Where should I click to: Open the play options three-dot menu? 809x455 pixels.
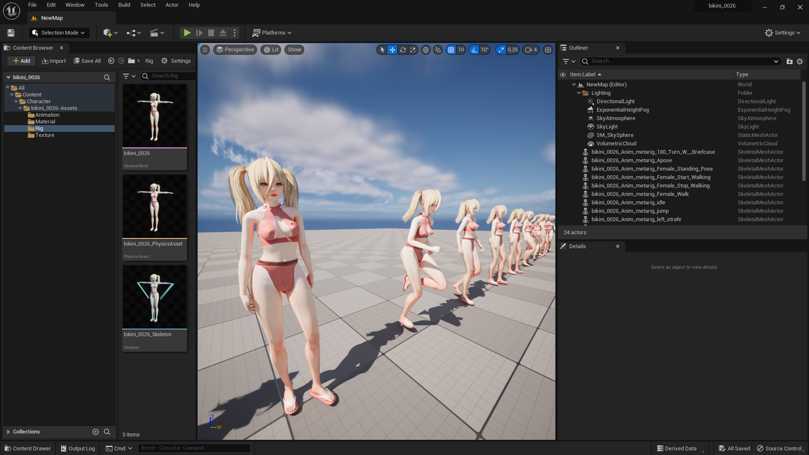tap(235, 33)
